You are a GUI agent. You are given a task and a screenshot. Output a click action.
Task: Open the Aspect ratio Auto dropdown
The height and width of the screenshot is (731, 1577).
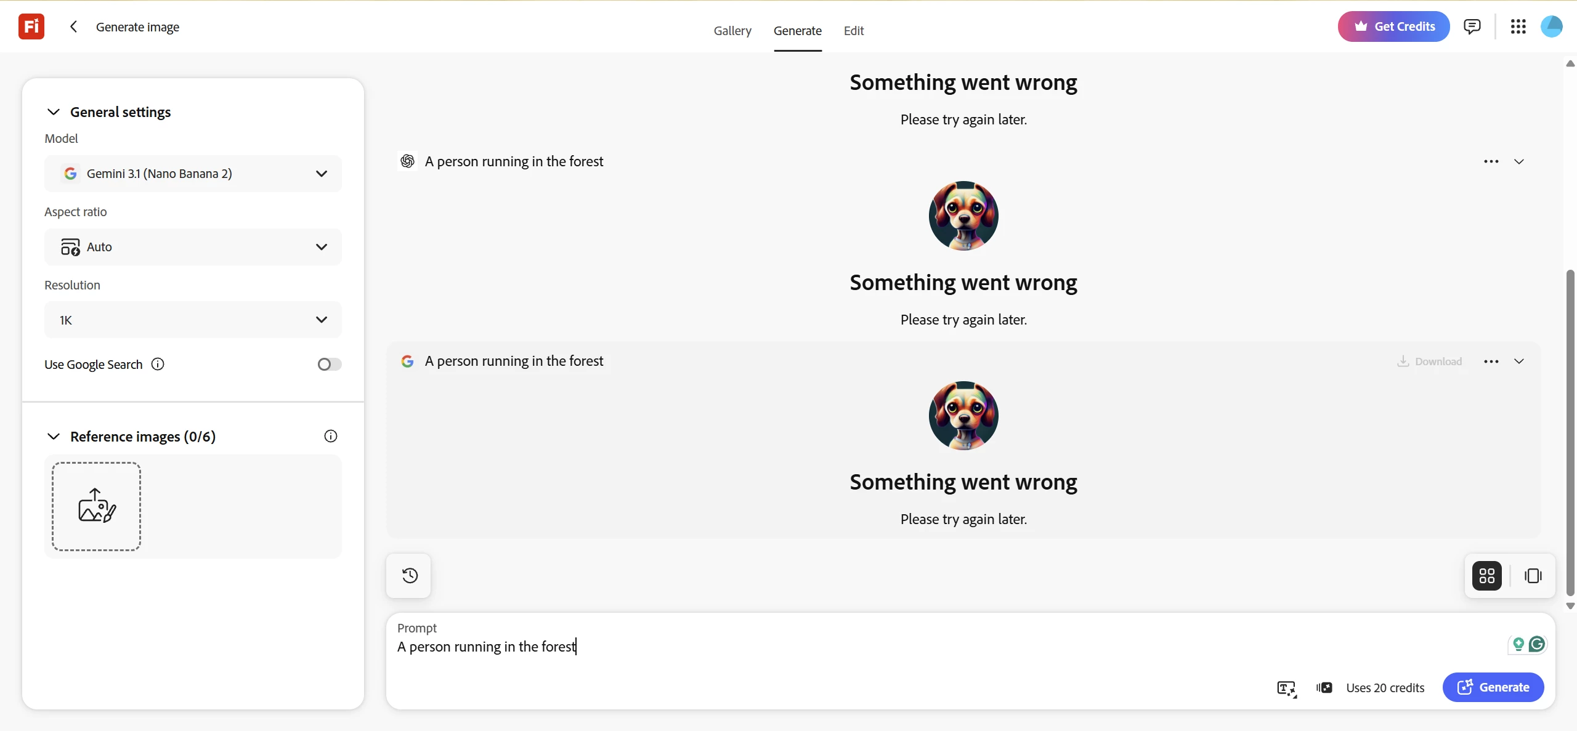(x=193, y=247)
